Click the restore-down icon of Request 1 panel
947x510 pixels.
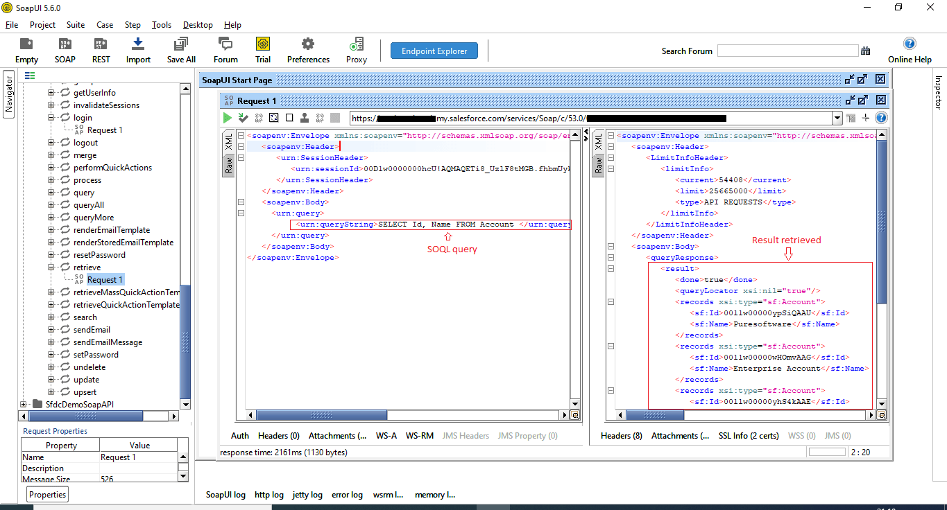849,100
